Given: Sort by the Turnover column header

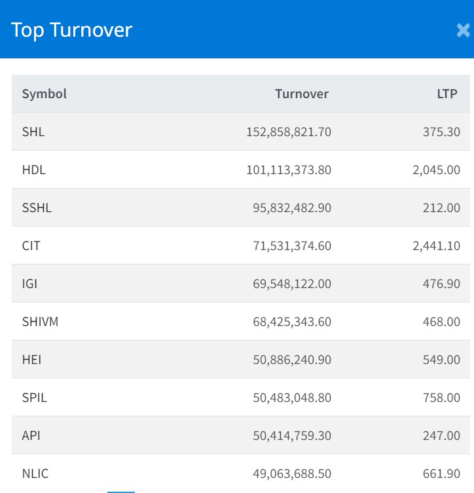Looking at the screenshot, I should [301, 94].
